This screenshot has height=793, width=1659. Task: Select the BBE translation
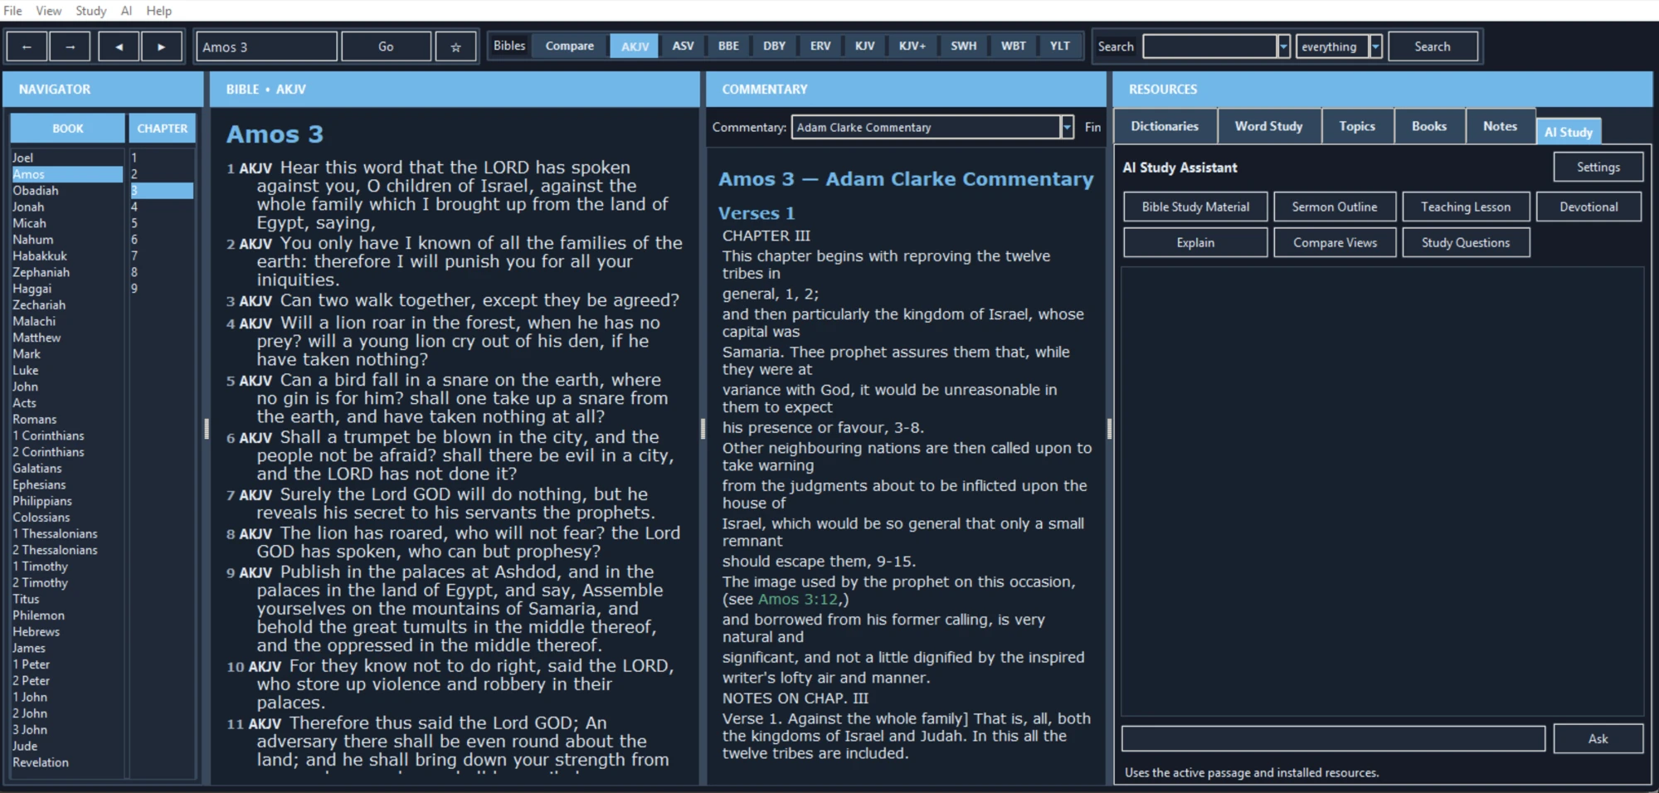(x=728, y=46)
